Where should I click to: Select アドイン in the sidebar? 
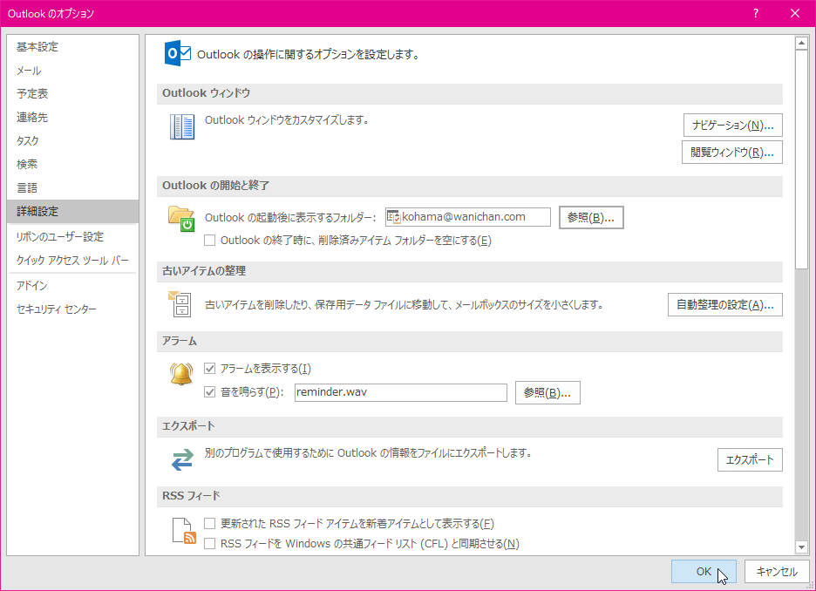coord(73,286)
